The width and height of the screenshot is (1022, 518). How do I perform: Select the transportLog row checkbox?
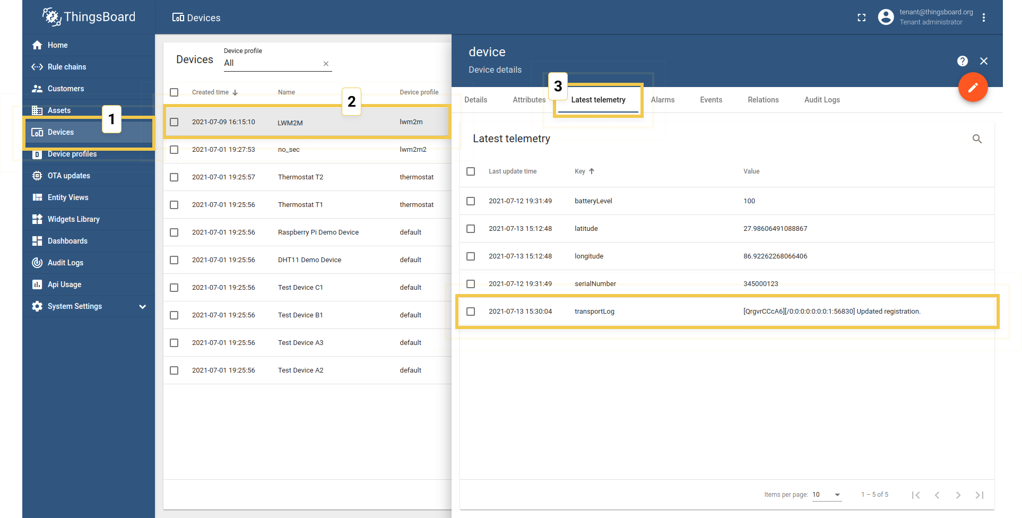click(x=471, y=312)
